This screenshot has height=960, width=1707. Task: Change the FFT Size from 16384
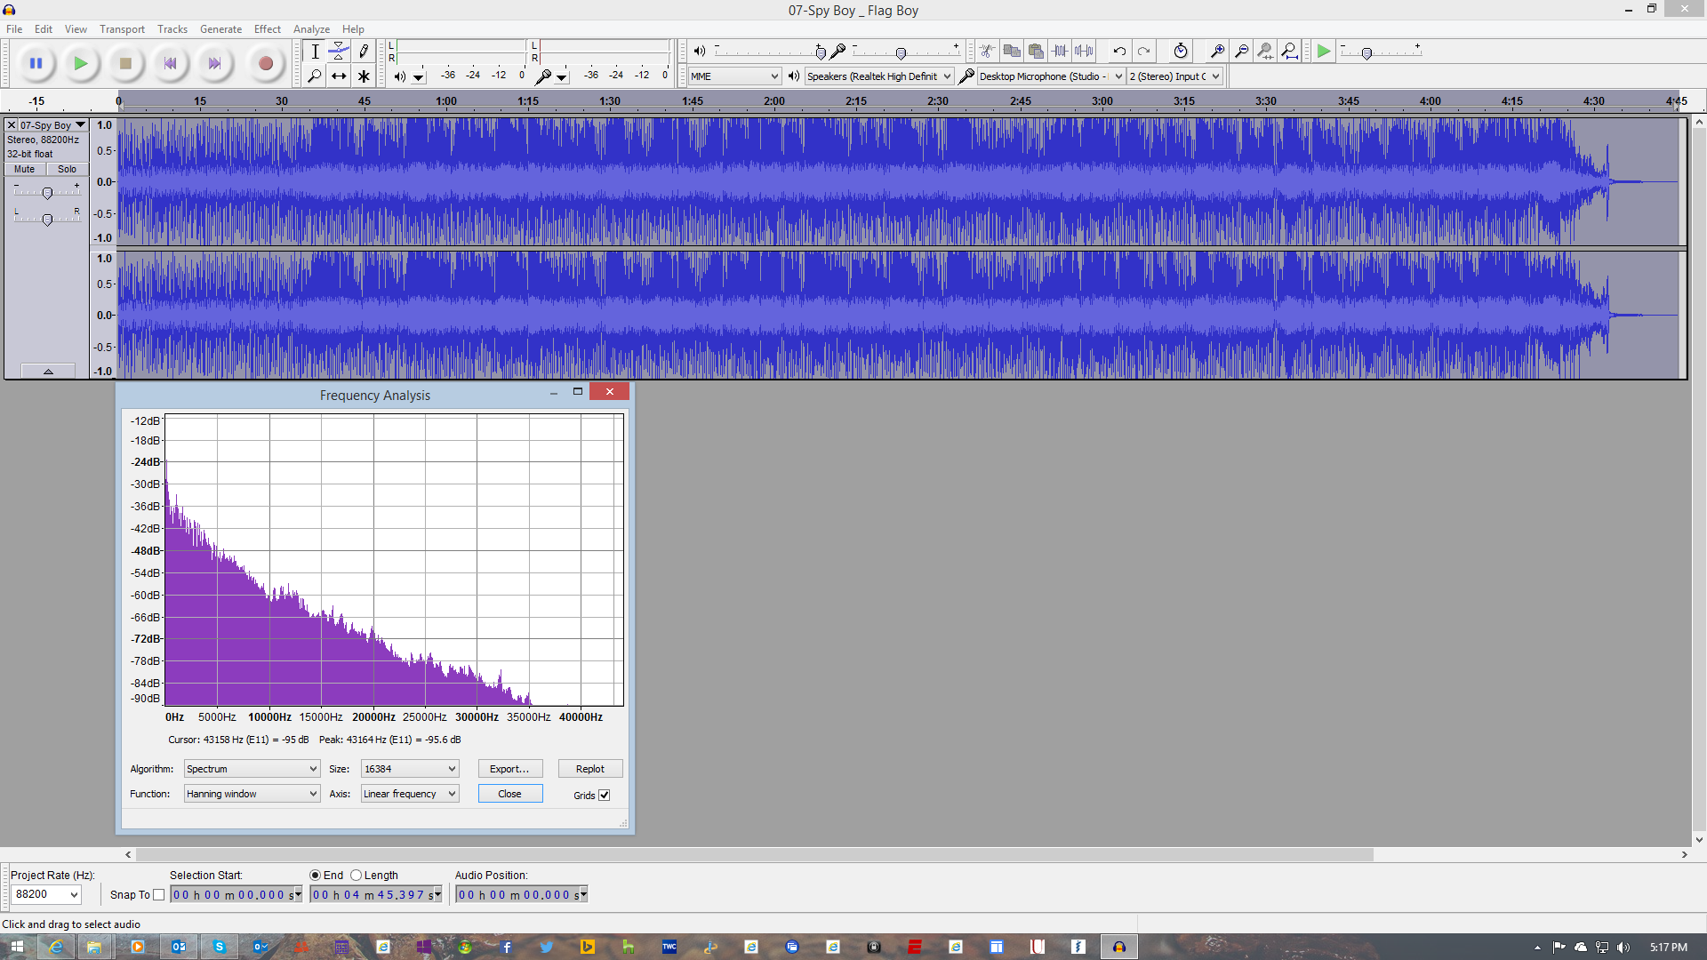409,768
